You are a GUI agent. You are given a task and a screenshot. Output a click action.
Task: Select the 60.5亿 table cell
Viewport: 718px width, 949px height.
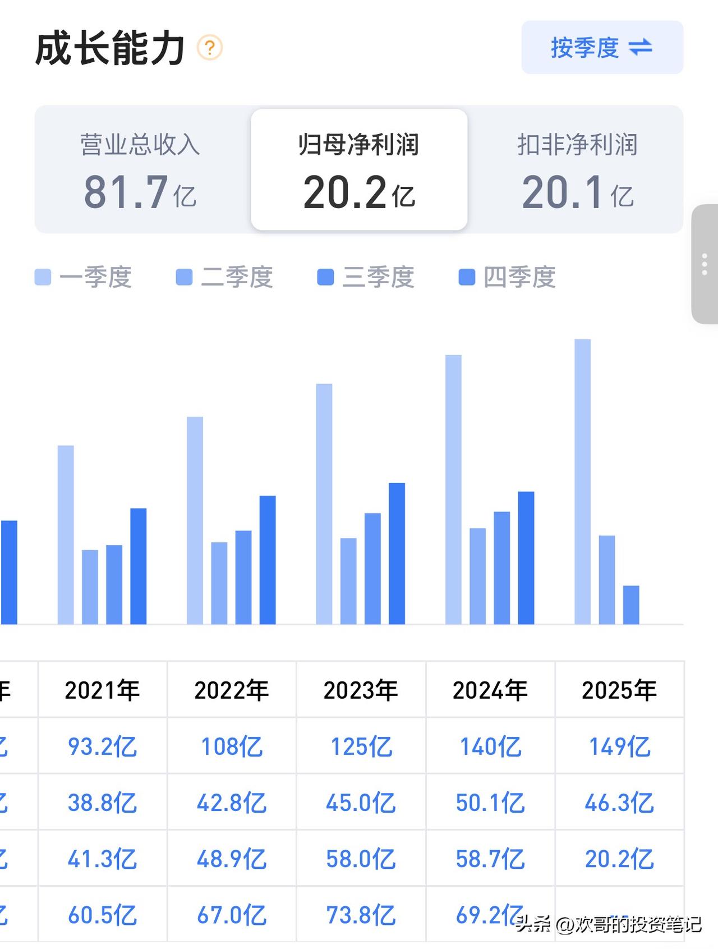click(103, 915)
